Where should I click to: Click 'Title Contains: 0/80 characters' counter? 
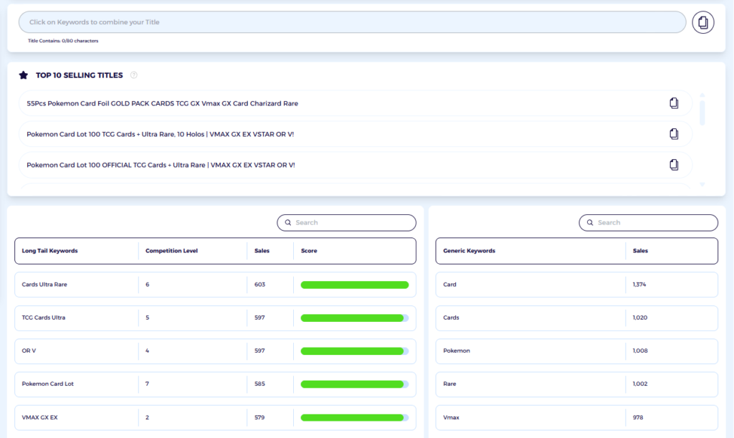[63, 41]
